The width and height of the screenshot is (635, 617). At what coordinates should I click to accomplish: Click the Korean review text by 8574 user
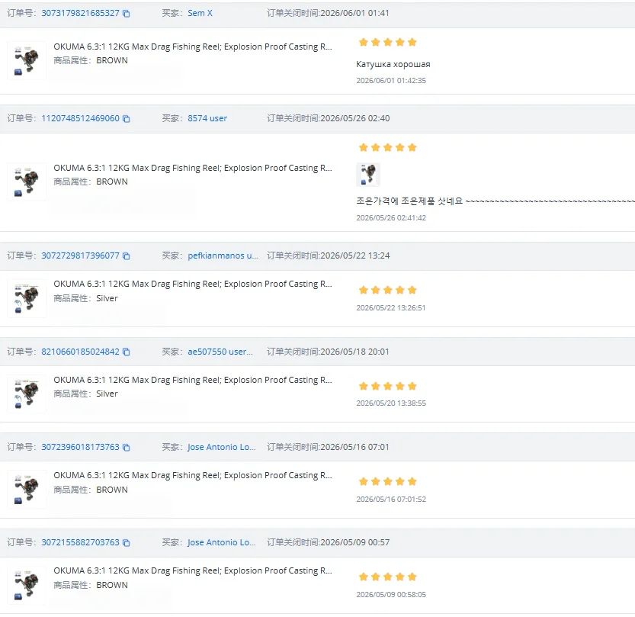[x=495, y=201]
